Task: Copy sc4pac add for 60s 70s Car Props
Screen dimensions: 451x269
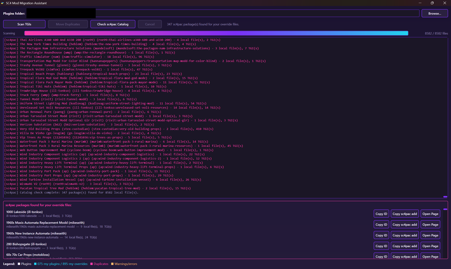Action: click(x=405, y=256)
